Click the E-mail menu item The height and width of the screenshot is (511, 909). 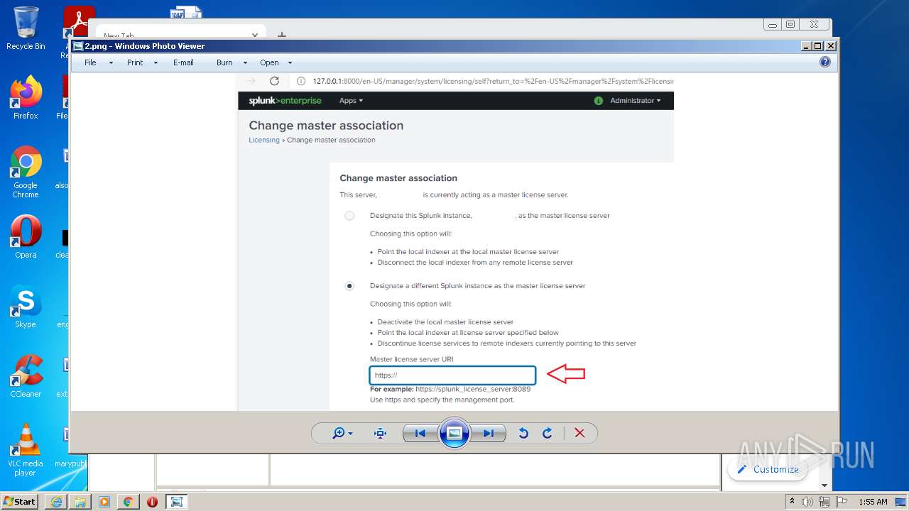tap(183, 62)
